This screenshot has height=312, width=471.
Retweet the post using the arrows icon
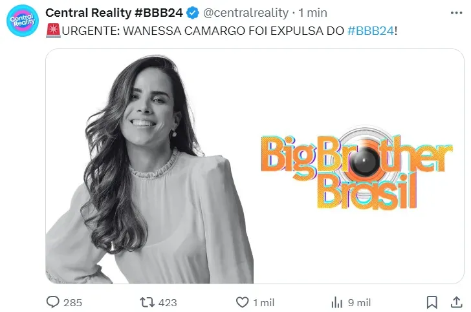click(x=148, y=302)
